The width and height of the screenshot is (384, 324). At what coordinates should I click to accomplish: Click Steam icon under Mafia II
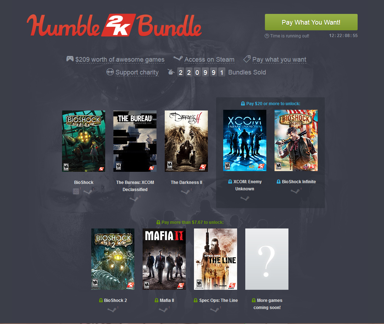[x=163, y=310]
